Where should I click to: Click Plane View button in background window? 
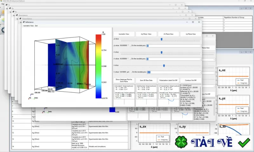coord(209,48)
